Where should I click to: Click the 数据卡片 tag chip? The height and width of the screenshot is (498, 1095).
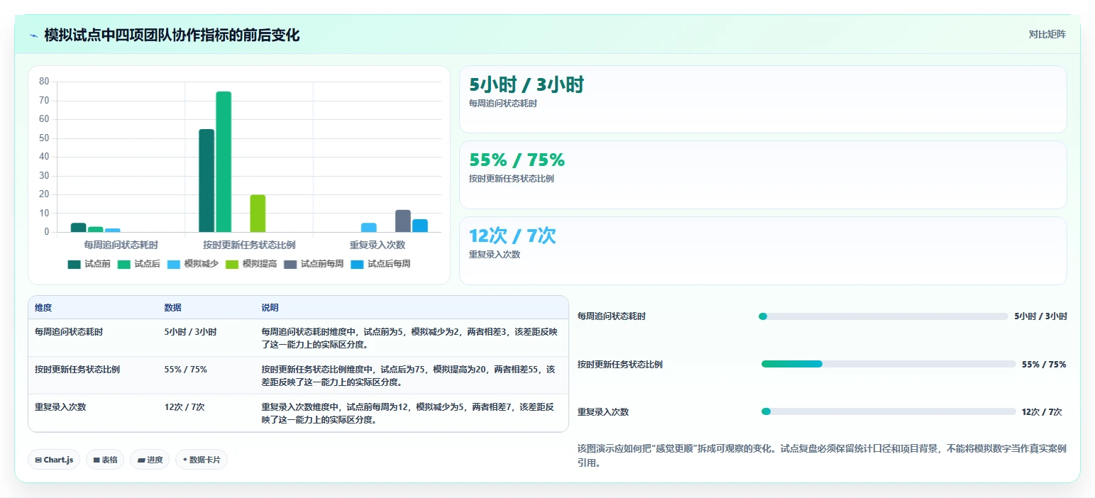pyautogui.click(x=202, y=460)
